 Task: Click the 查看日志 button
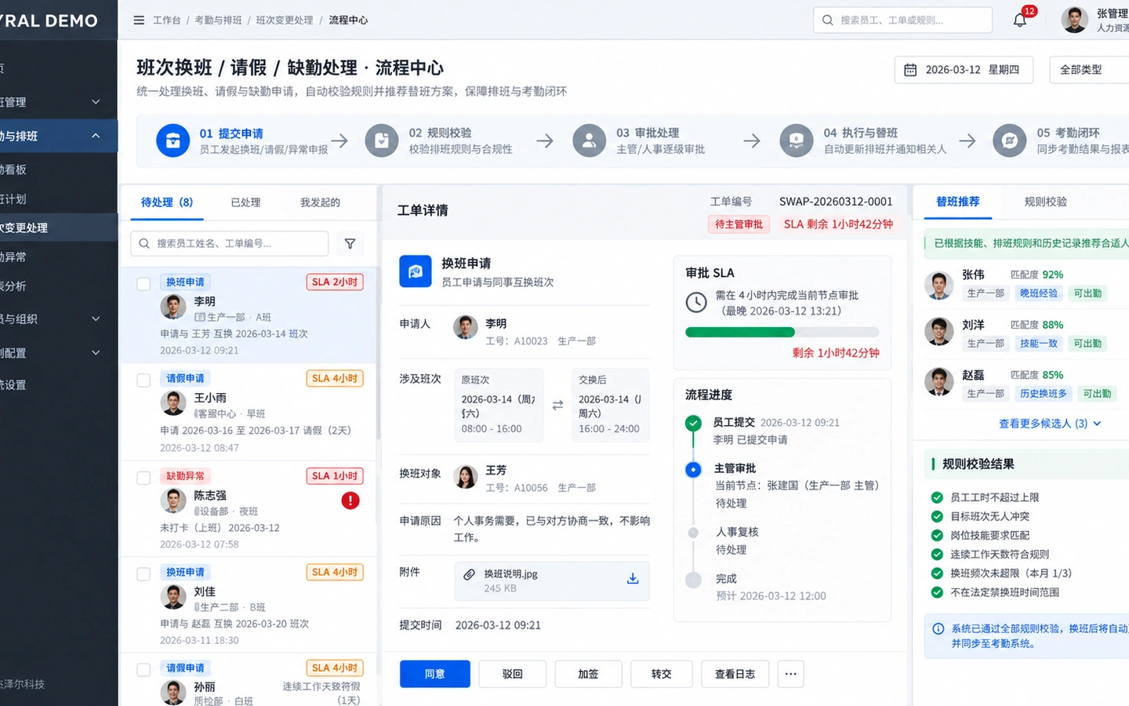[735, 674]
